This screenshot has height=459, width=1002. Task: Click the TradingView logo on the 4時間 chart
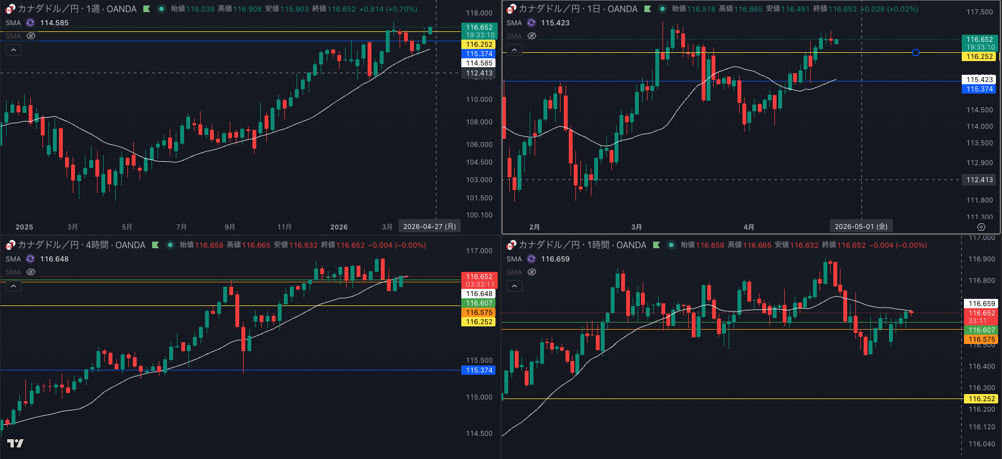(15, 443)
